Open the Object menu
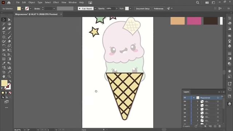The height and width of the screenshot is (131, 233). coord(32,3)
